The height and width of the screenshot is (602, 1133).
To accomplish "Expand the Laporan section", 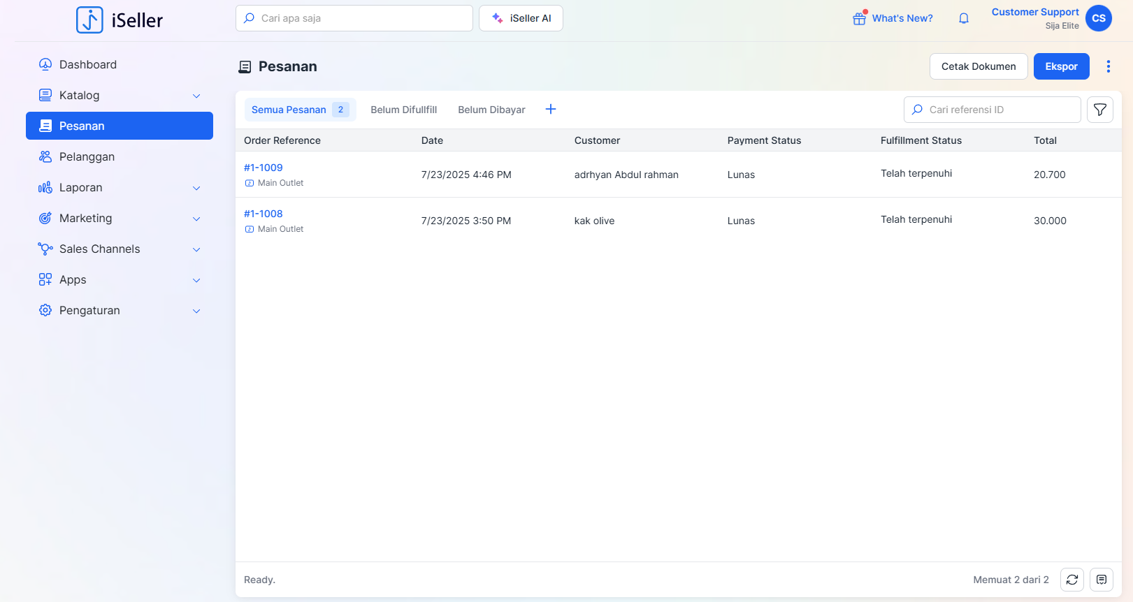I will [x=119, y=188].
